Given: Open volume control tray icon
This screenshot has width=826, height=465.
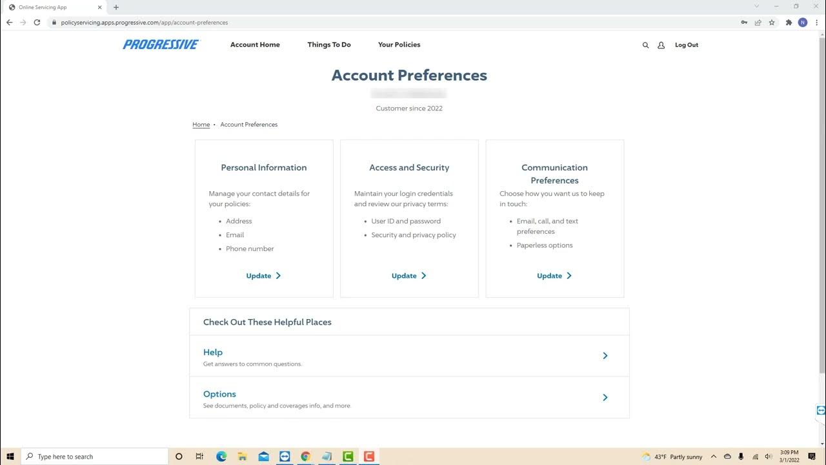Looking at the screenshot, I should pyautogui.click(x=768, y=457).
